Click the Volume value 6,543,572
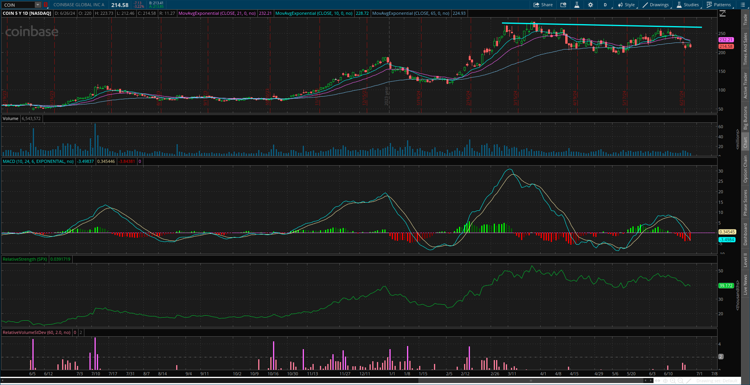 [x=31, y=118]
